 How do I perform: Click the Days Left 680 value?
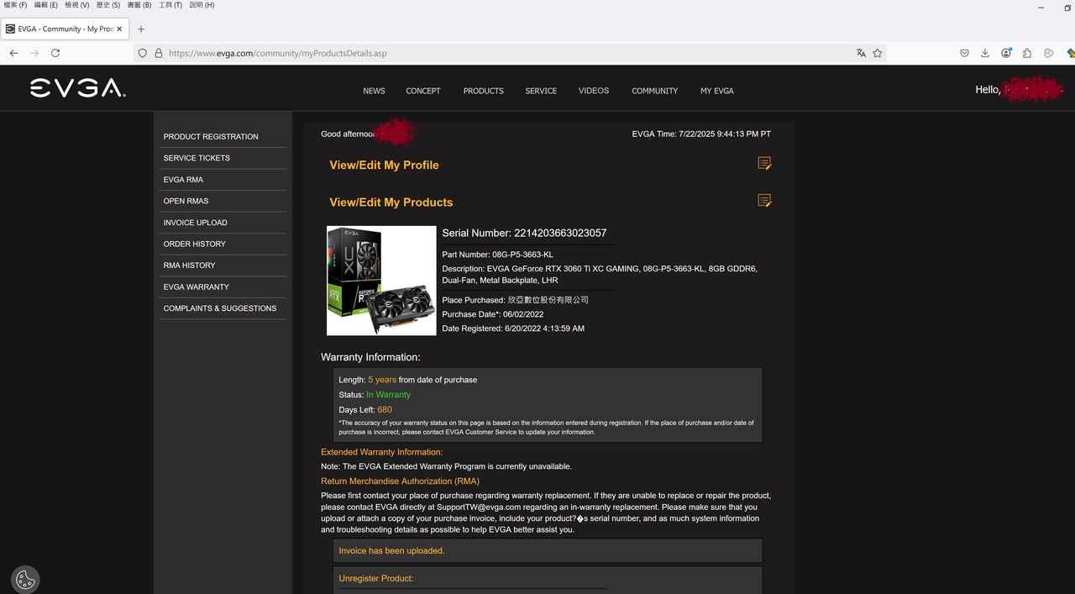(x=385, y=410)
